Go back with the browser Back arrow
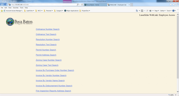The width and height of the screenshot is (179, 96). click(2, 5)
